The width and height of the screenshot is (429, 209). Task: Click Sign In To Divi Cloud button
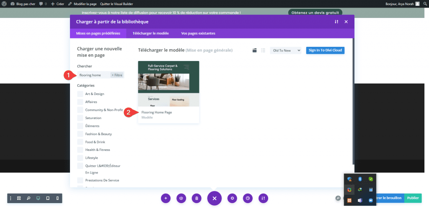(x=325, y=50)
